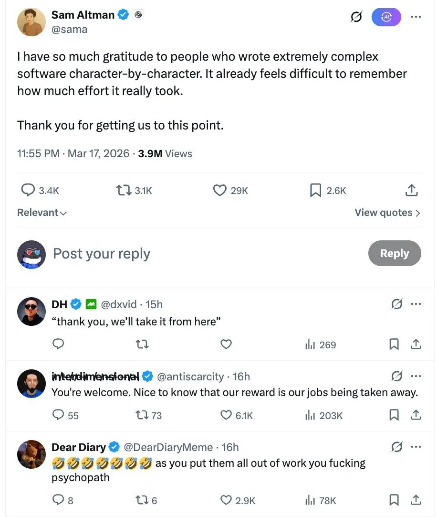Click the Grok icon on Sam Altman's post
Viewport: 437px width, 517px height.
coord(356,17)
